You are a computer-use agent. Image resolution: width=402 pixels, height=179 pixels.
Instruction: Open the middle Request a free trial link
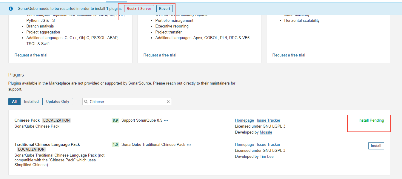click(160, 55)
